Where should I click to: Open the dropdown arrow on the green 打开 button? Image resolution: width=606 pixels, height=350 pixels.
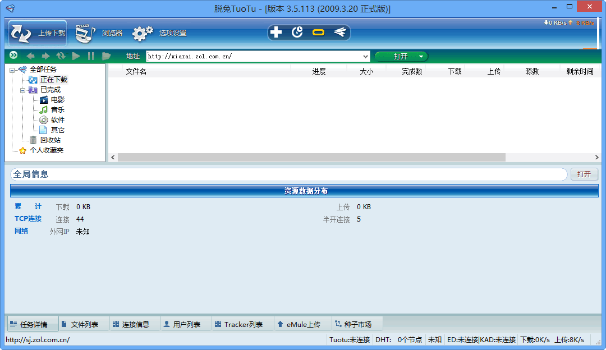421,57
